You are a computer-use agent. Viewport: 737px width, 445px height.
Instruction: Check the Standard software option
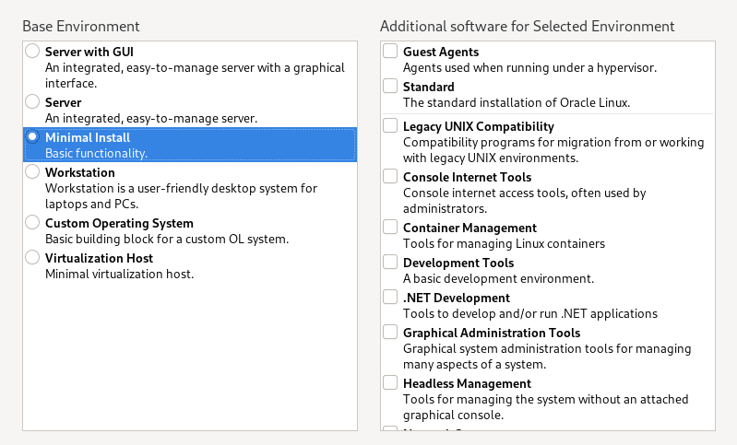[x=390, y=87]
